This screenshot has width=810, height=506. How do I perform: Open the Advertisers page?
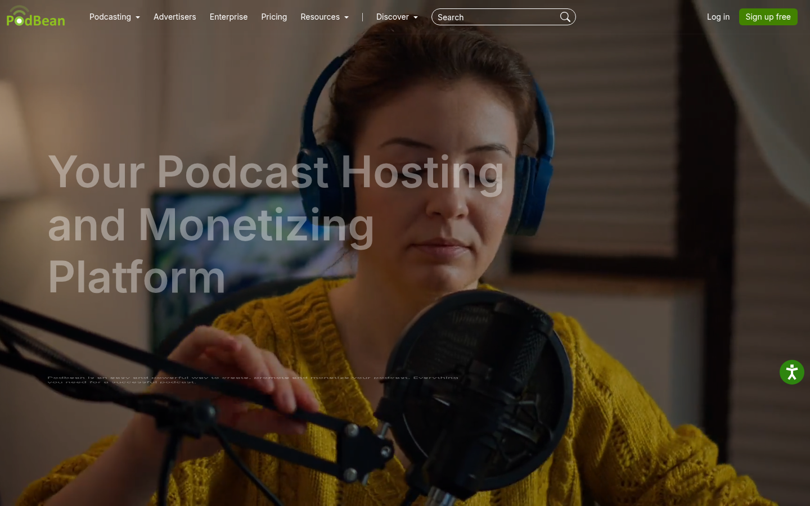click(x=175, y=17)
